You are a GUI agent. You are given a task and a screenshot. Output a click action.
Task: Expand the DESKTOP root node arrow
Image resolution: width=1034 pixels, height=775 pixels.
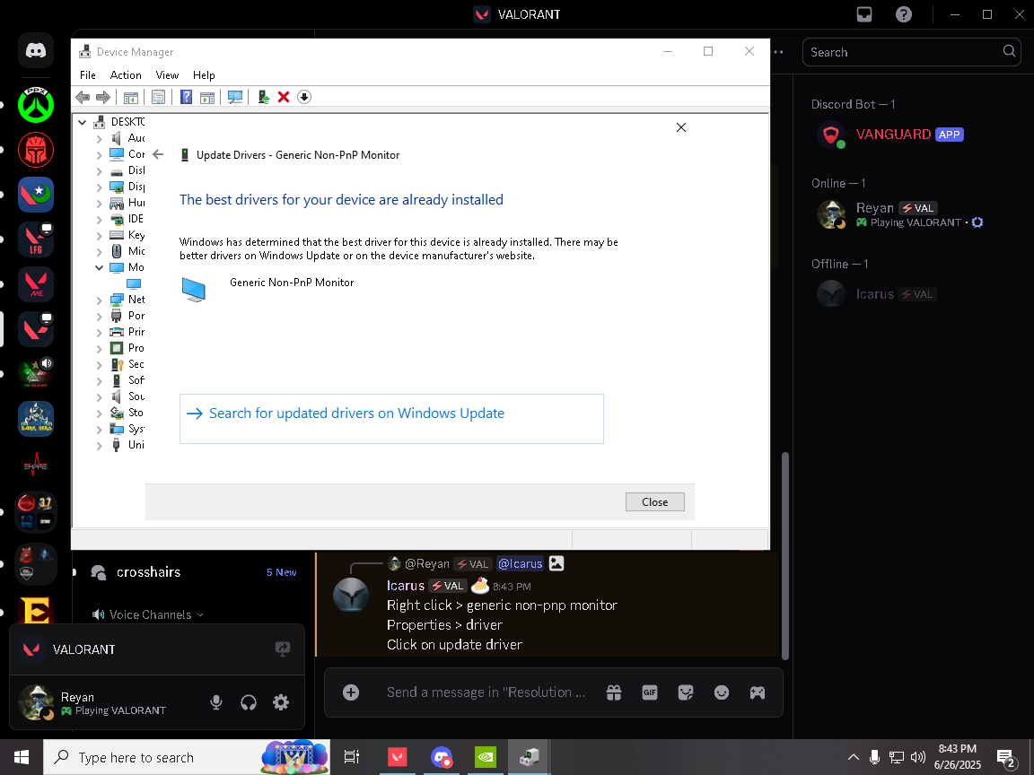tap(83, 122)
